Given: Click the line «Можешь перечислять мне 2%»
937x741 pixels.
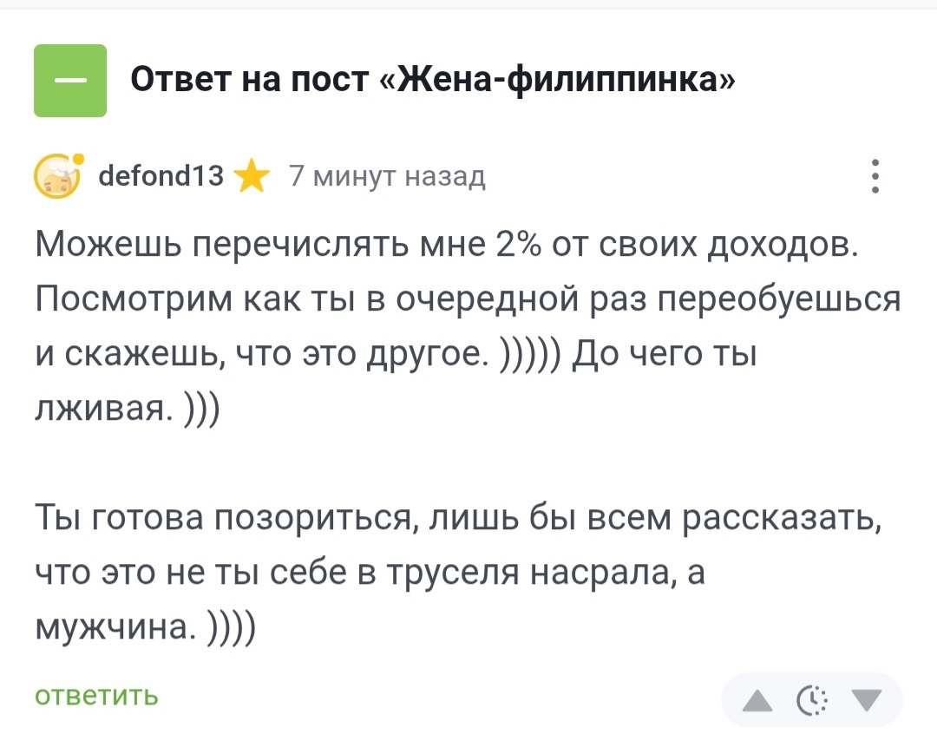Looking at the screenshot, I should click(x=447, y=246).
